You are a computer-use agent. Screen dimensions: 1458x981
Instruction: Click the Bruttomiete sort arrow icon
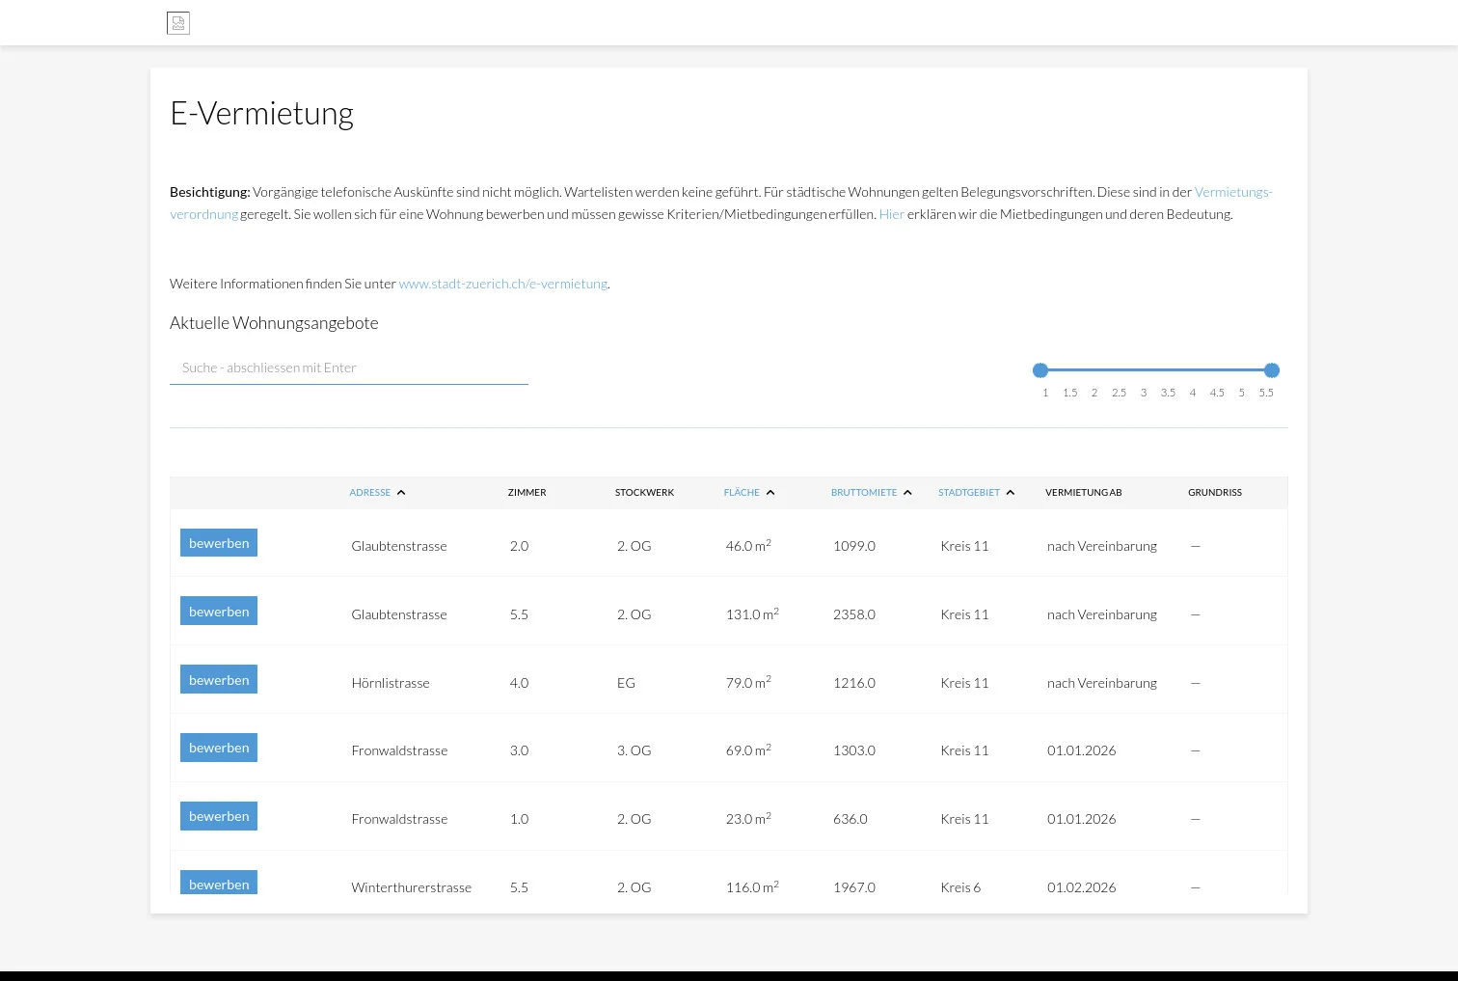coord(907,493)
